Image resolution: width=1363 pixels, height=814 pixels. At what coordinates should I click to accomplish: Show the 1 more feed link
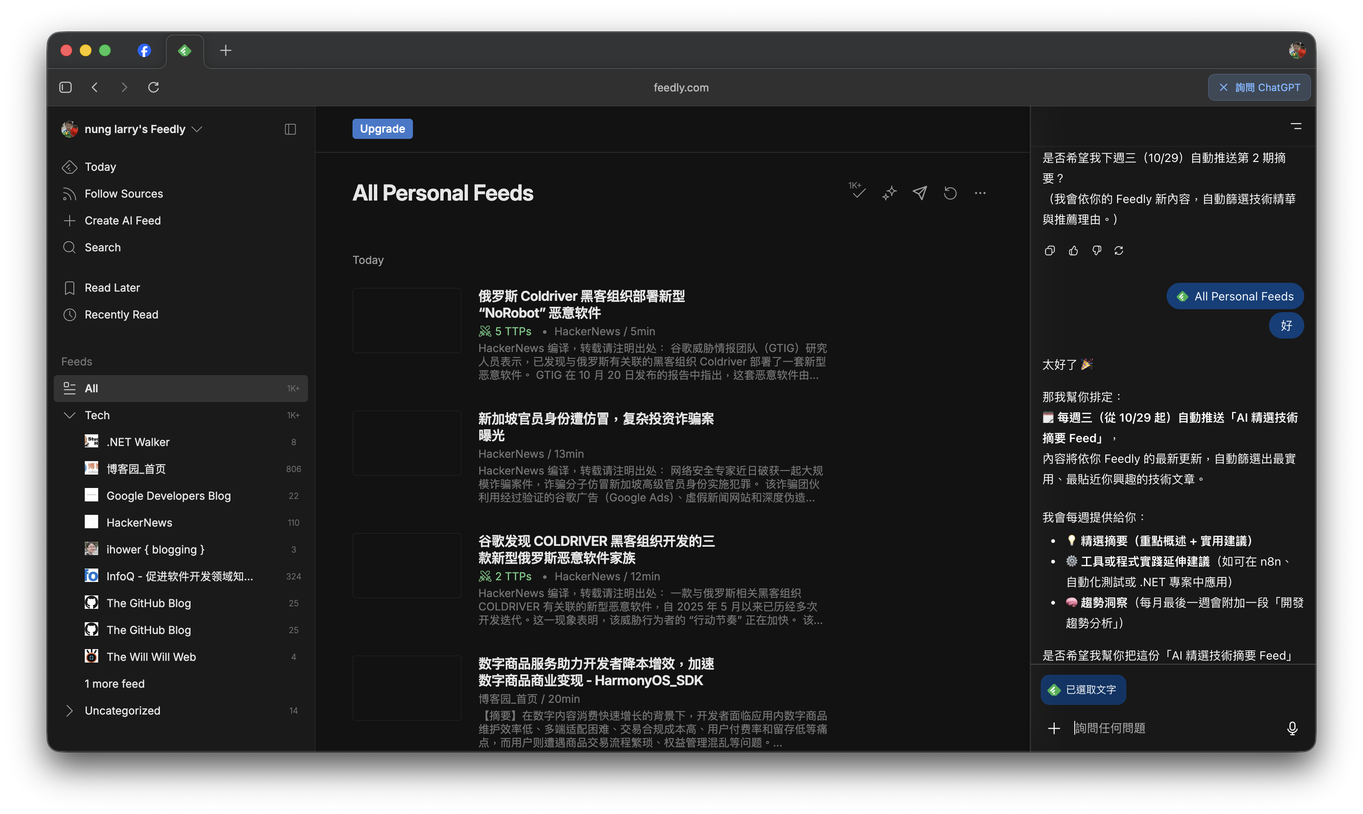115,684
